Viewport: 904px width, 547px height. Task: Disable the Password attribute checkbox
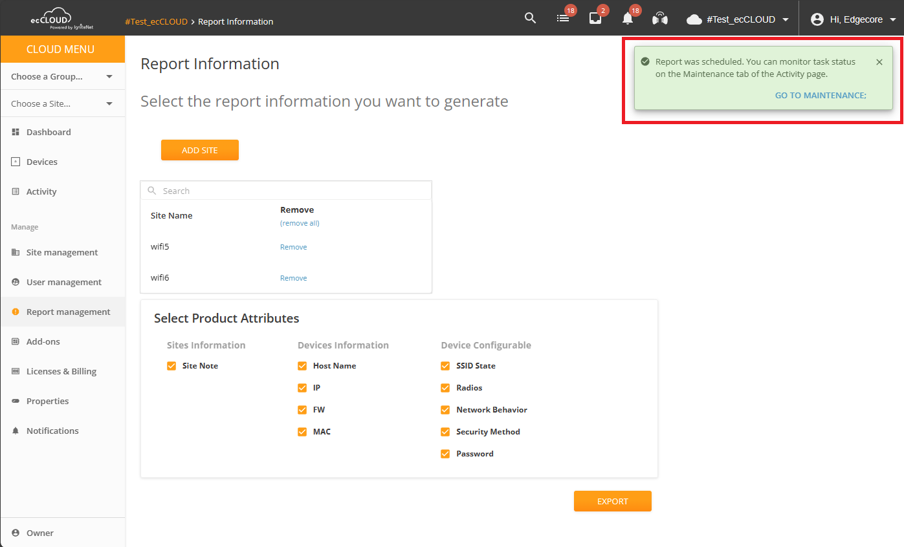pos(445,453)
